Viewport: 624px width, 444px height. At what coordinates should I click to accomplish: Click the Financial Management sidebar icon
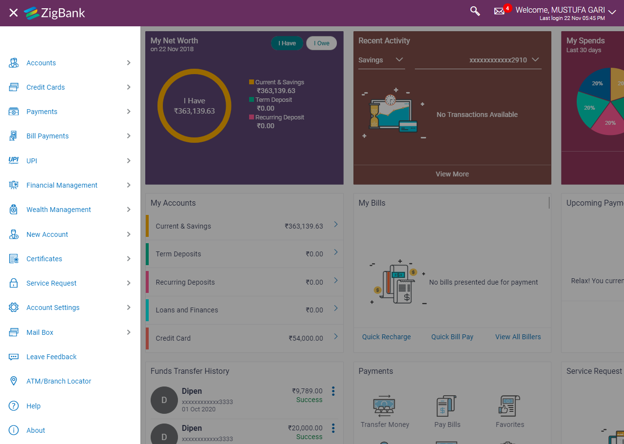coord(14,185)
